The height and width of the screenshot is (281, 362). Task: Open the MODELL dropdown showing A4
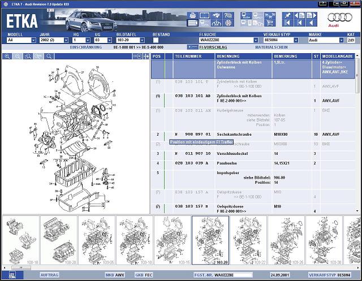coord(34,40)
